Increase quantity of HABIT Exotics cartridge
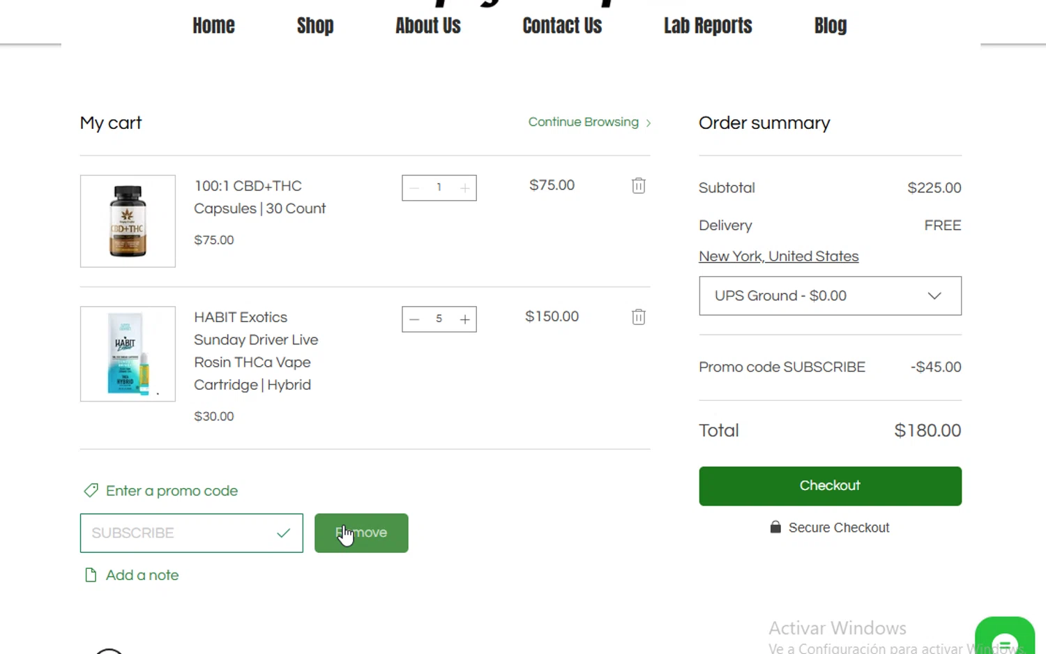1046x654 pixels. pos(464,319)
